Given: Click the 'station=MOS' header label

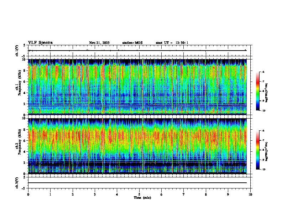Looking at the screenshot, I should pyautogui.click(x=132, y=43).
